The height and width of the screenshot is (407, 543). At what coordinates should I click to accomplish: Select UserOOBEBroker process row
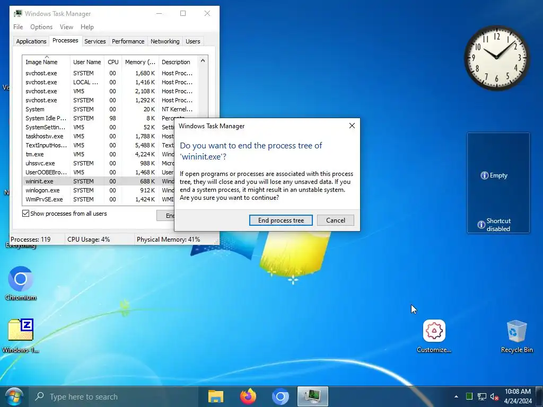point(99,172)
